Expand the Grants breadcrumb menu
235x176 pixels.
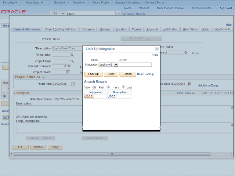59,3
